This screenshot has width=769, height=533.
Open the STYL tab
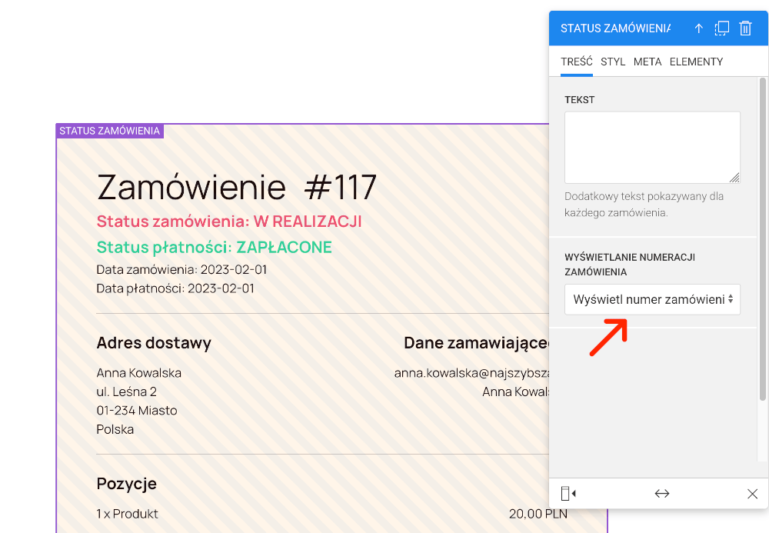point(613,62)
